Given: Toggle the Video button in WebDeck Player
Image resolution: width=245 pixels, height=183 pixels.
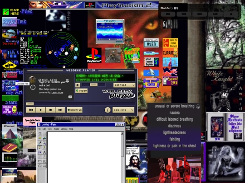Looking at the screenshot, I should tap(81, 91).
